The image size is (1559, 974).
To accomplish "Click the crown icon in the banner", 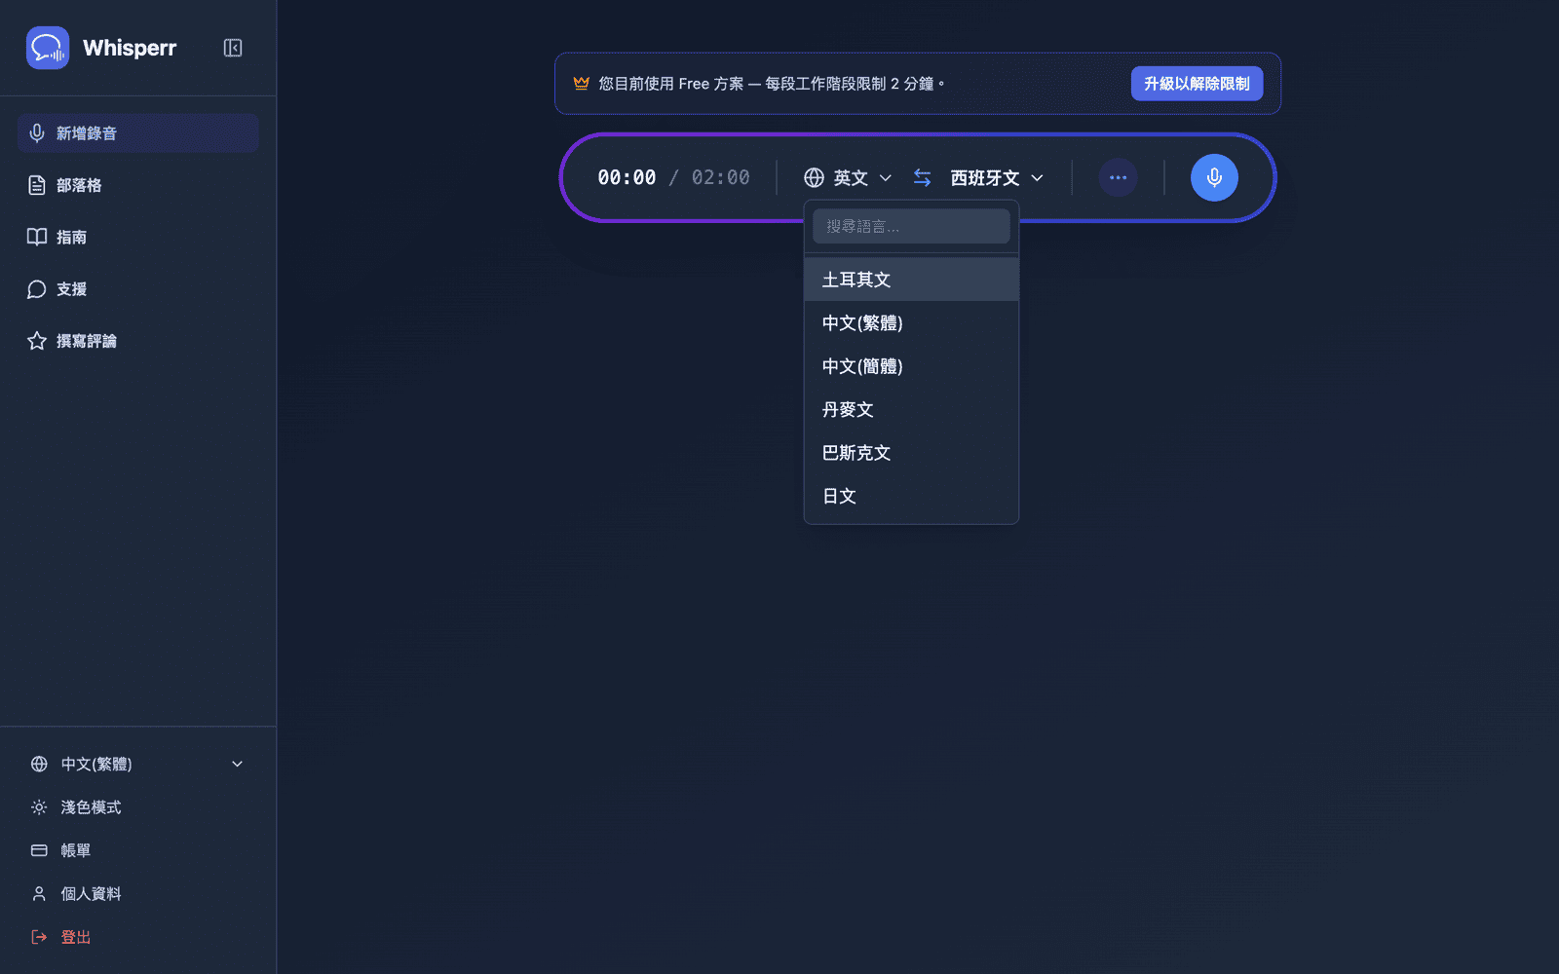I will click(x=582, y=84).
